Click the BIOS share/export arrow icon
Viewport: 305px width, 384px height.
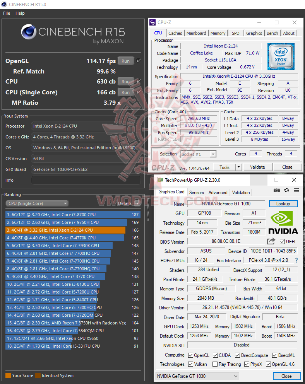(x=271, y=241)
